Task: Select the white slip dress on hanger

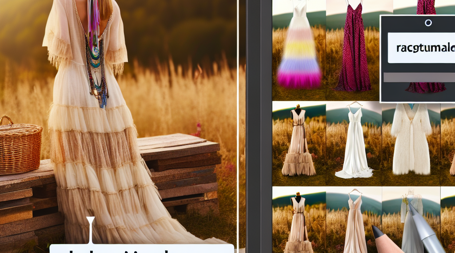Action: click(354, 143)
